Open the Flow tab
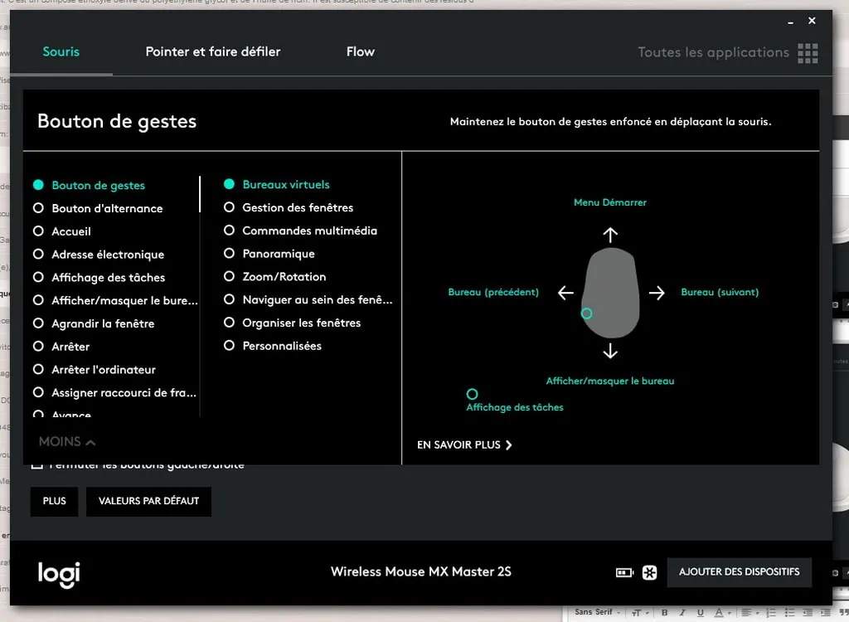This screenshot has height=622, width=849. (x=360, y=51)
